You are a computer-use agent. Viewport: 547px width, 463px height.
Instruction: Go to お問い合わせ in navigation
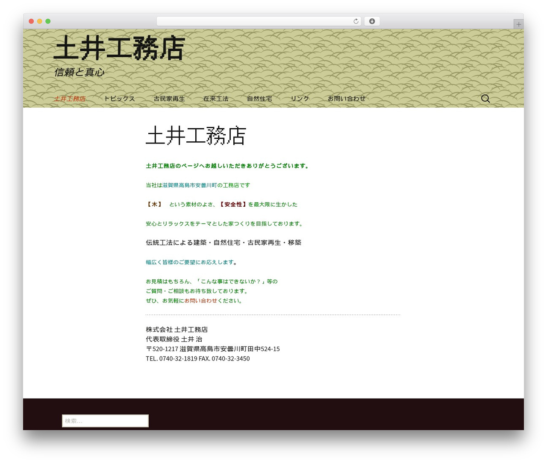pyautogui.click(x=347, y=99)
